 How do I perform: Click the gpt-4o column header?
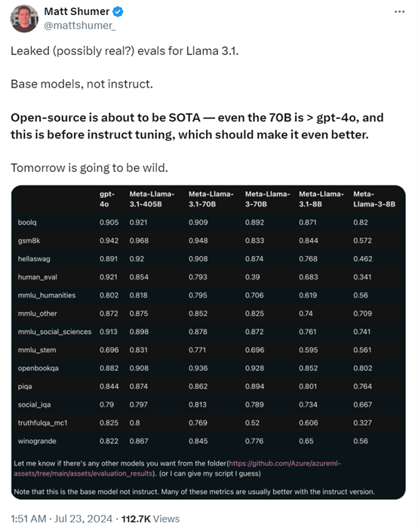pos(107,199)
